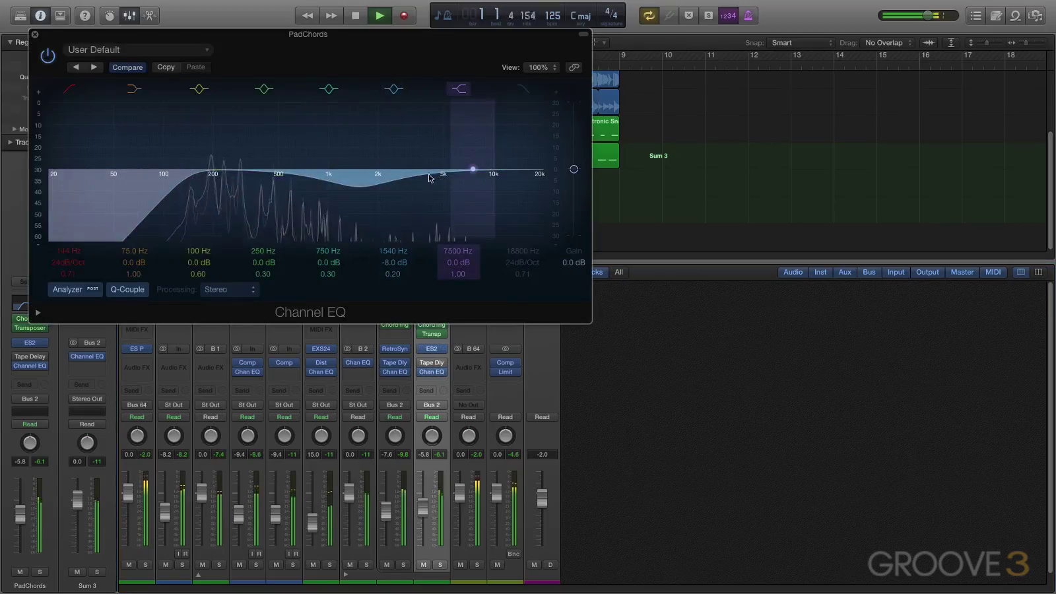Stop playback with the Stop button
1056x594 pixels.
coord(355,15)
